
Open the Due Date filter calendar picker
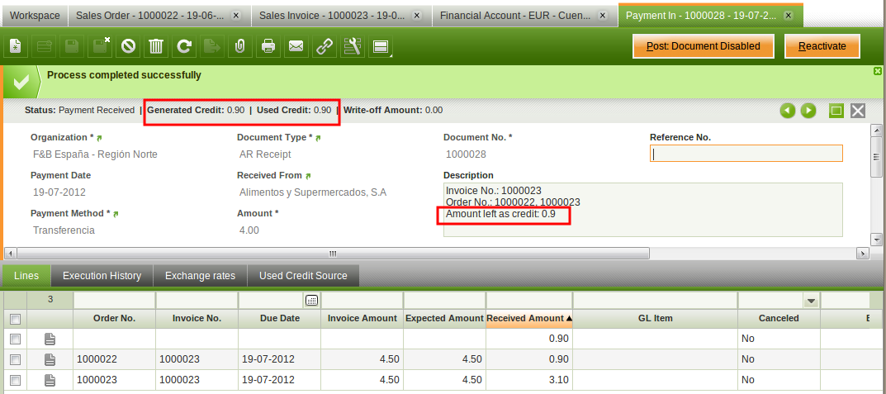[311, 301]
